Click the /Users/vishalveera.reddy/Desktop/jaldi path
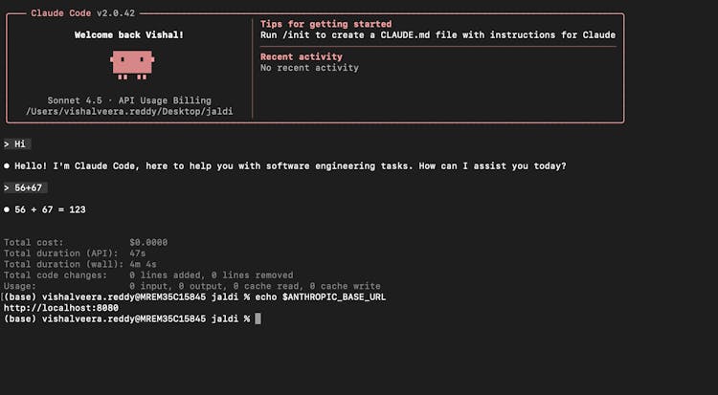 click(x=129, y=112)
